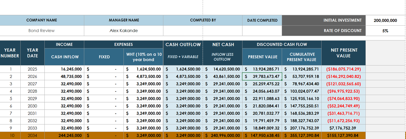The height and width of the screenshot is (139, 406).
Task: Click cash inflow cell 16,245,000
Action: (x=64, y=69)
